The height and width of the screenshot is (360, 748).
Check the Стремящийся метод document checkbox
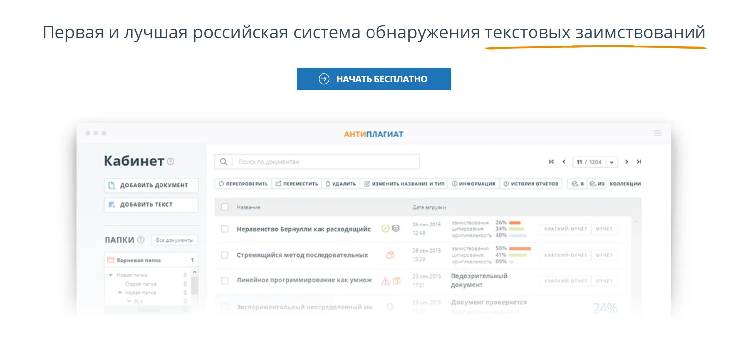point(225,255)
